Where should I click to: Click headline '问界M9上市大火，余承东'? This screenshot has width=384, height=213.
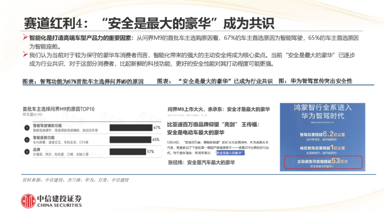[219, 109]
